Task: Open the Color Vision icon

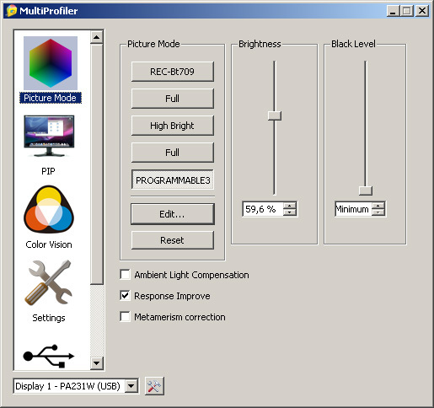Action: tap(49, 209)
